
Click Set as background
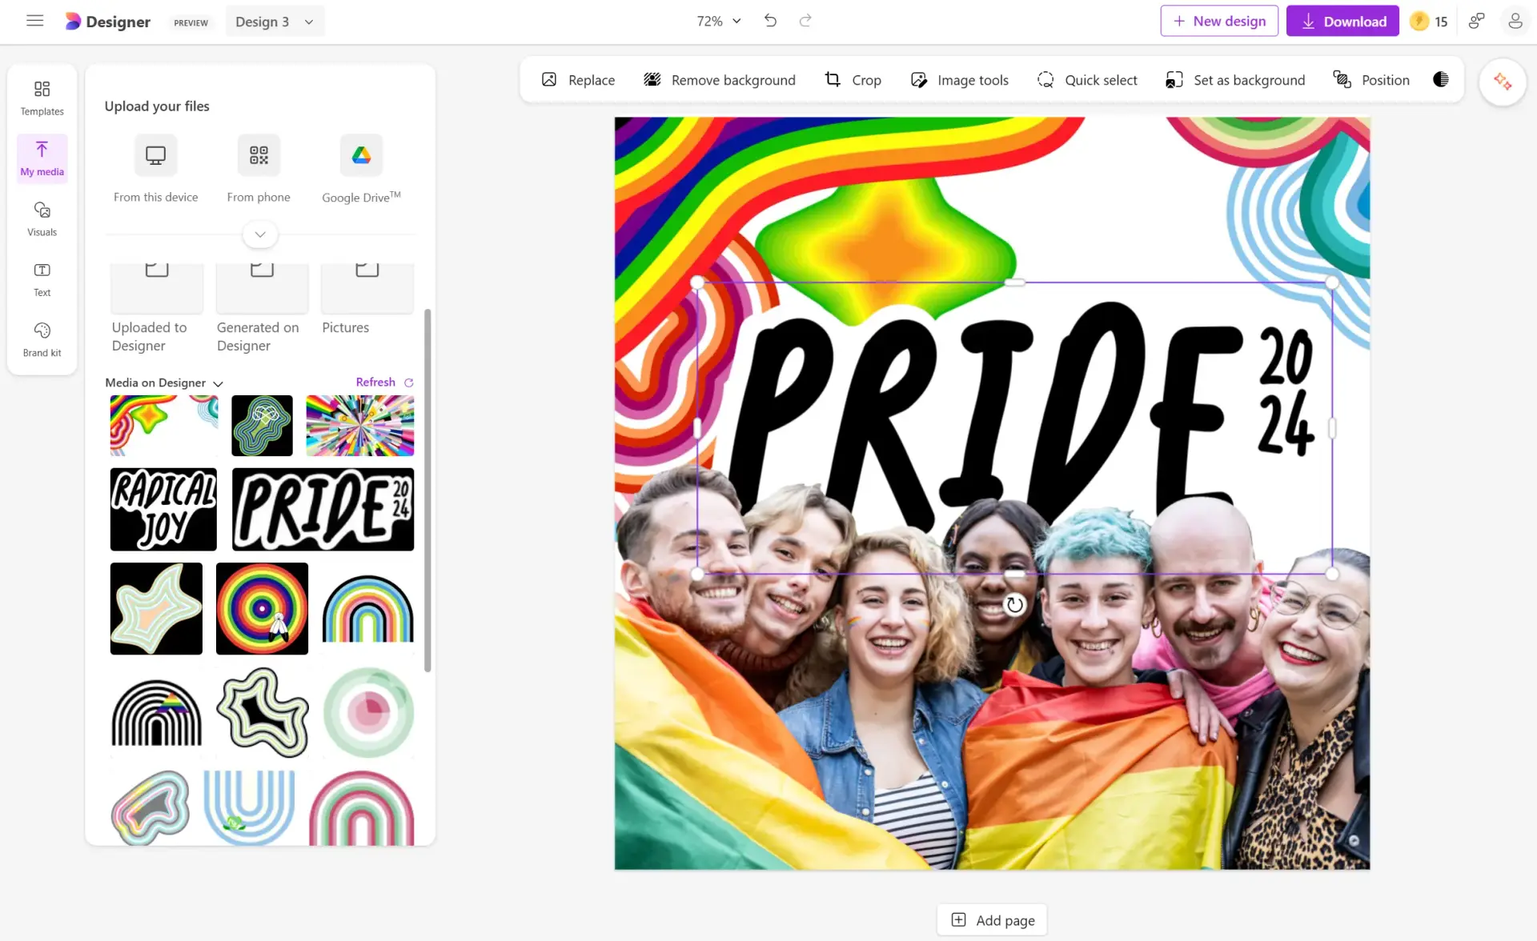tap(1235, 79)
